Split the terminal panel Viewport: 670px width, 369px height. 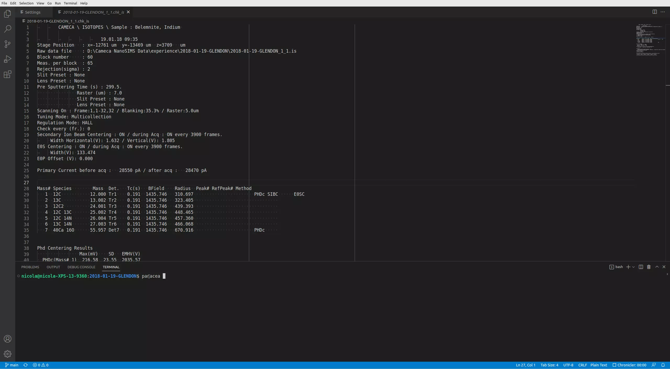tap(641, 267)
